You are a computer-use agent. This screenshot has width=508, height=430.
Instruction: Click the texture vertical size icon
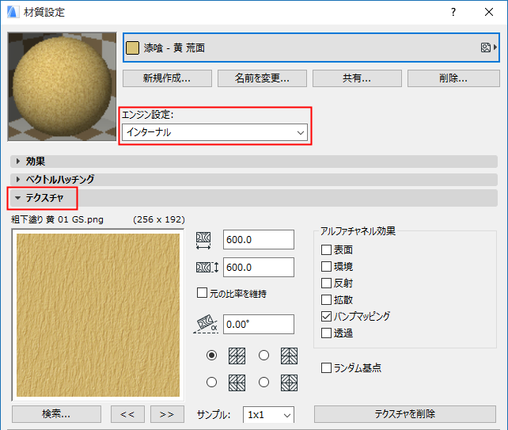point(207,268)
